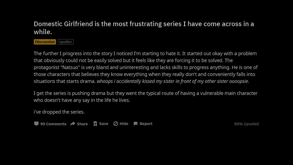Click the sentence "The further I progress"
Screen dimensions: 293x165
coord(107,54)
